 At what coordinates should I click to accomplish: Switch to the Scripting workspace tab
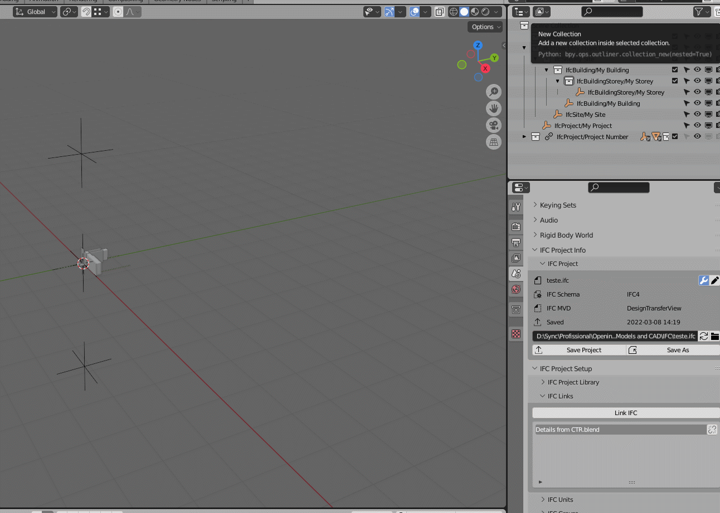[x=224, y=1]
